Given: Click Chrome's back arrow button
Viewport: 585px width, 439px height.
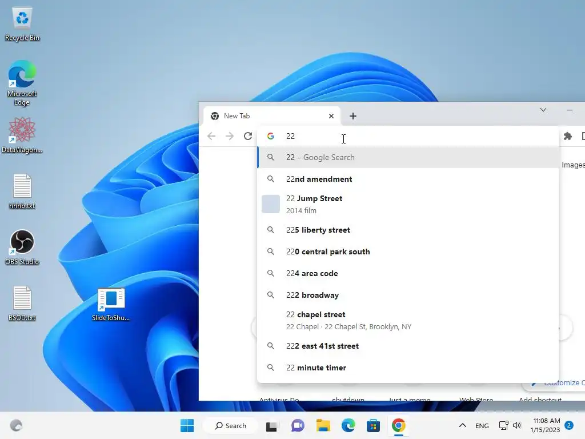Looking at the screenshot, I should (x=211, y=136).
